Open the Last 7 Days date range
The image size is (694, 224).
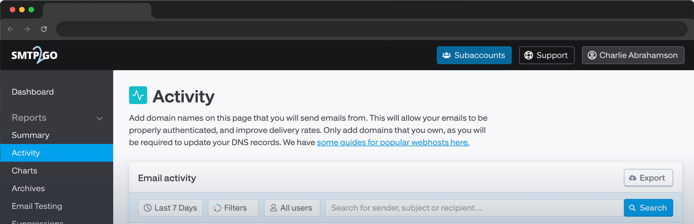(171, 208)
